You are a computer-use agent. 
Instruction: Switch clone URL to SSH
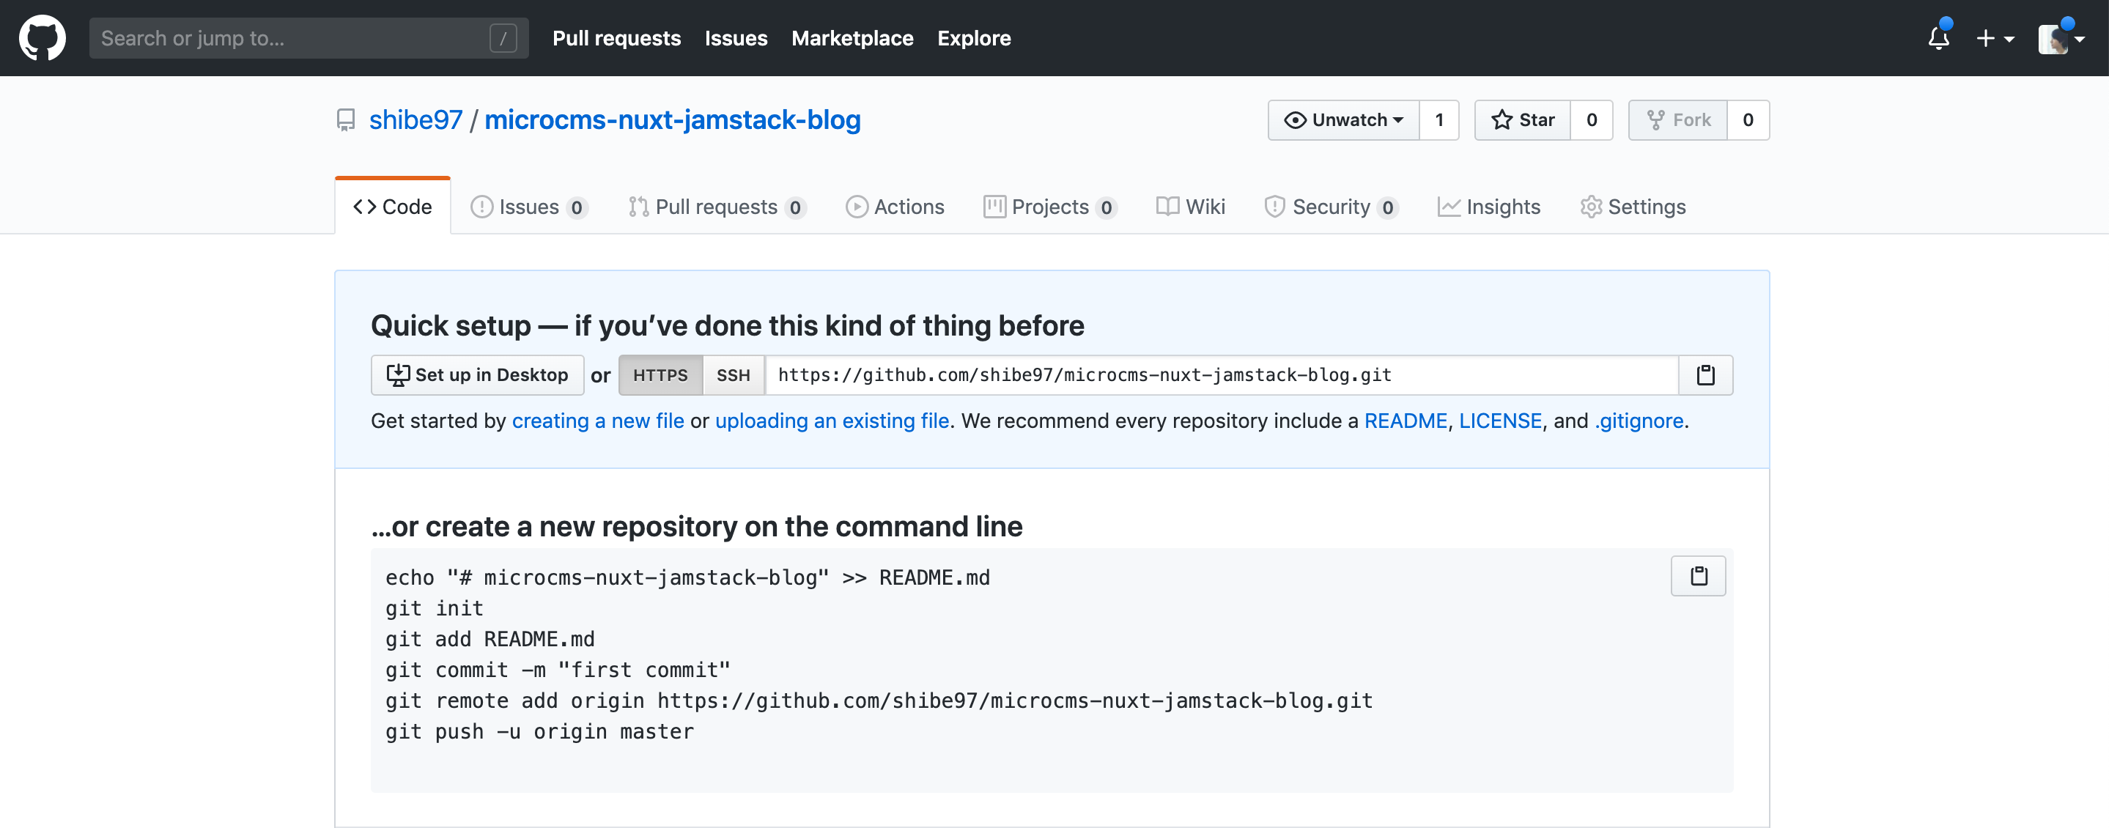[733, 375]
